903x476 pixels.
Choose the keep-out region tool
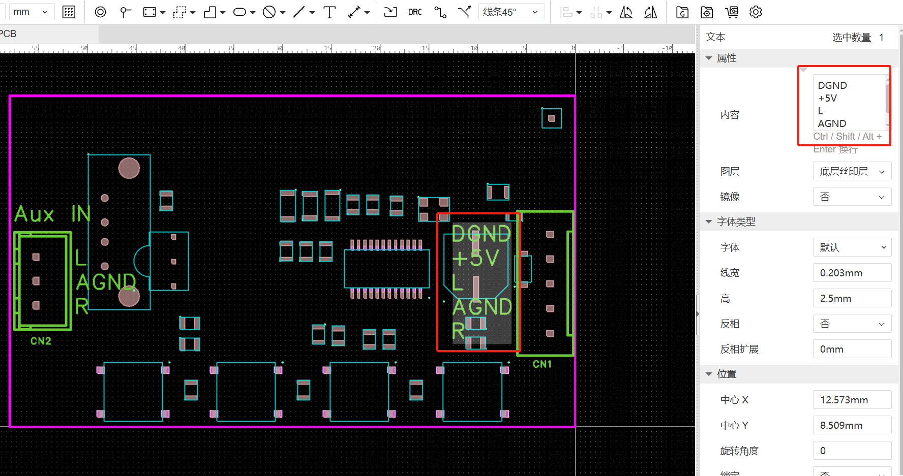click(269, 12)
